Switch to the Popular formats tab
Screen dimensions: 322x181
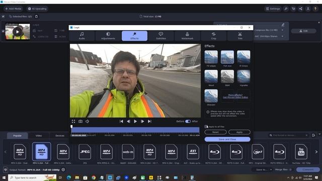[x=17, y=136]
